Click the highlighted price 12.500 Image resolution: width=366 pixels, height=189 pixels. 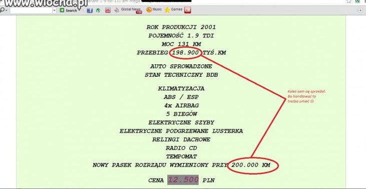tap(183, 180)
